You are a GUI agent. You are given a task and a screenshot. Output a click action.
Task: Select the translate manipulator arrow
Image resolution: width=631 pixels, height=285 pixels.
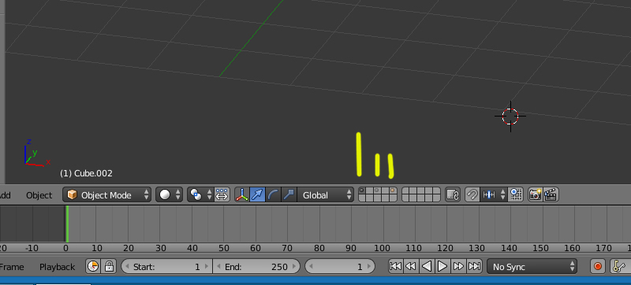[257, 194]
